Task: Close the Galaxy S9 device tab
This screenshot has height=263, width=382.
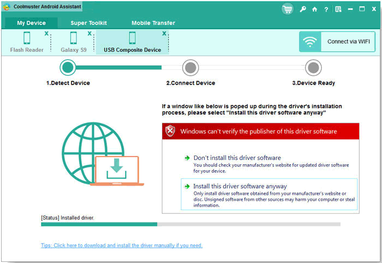Action: pyautogui.click(x=89, y=34)
